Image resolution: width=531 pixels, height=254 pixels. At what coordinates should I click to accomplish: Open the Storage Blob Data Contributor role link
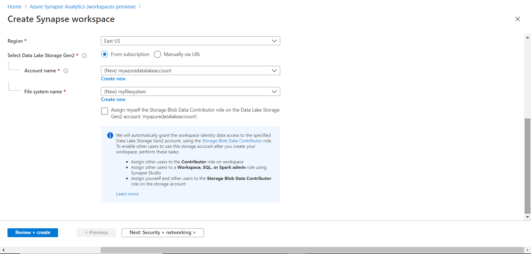(x=232, y=141)
